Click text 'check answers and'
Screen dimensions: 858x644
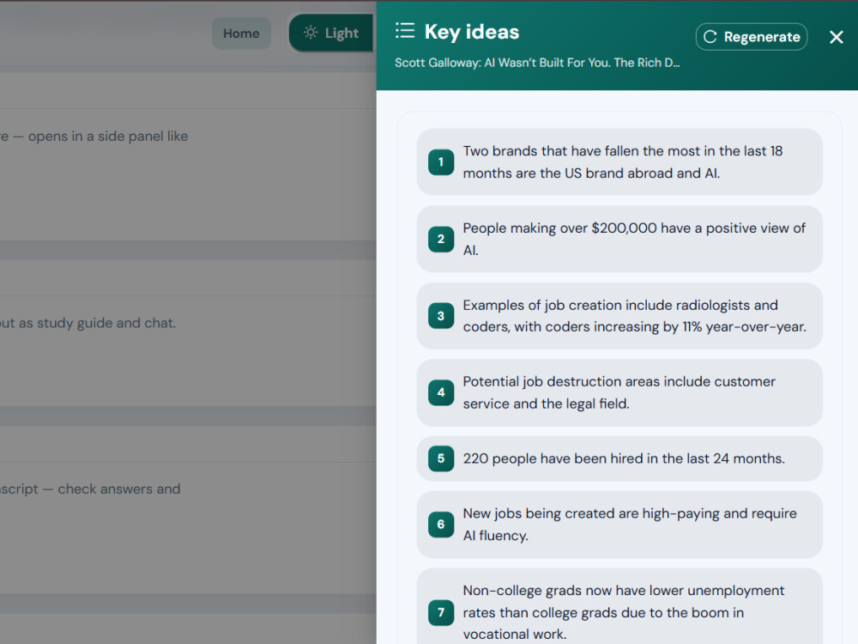coord(118,489)
